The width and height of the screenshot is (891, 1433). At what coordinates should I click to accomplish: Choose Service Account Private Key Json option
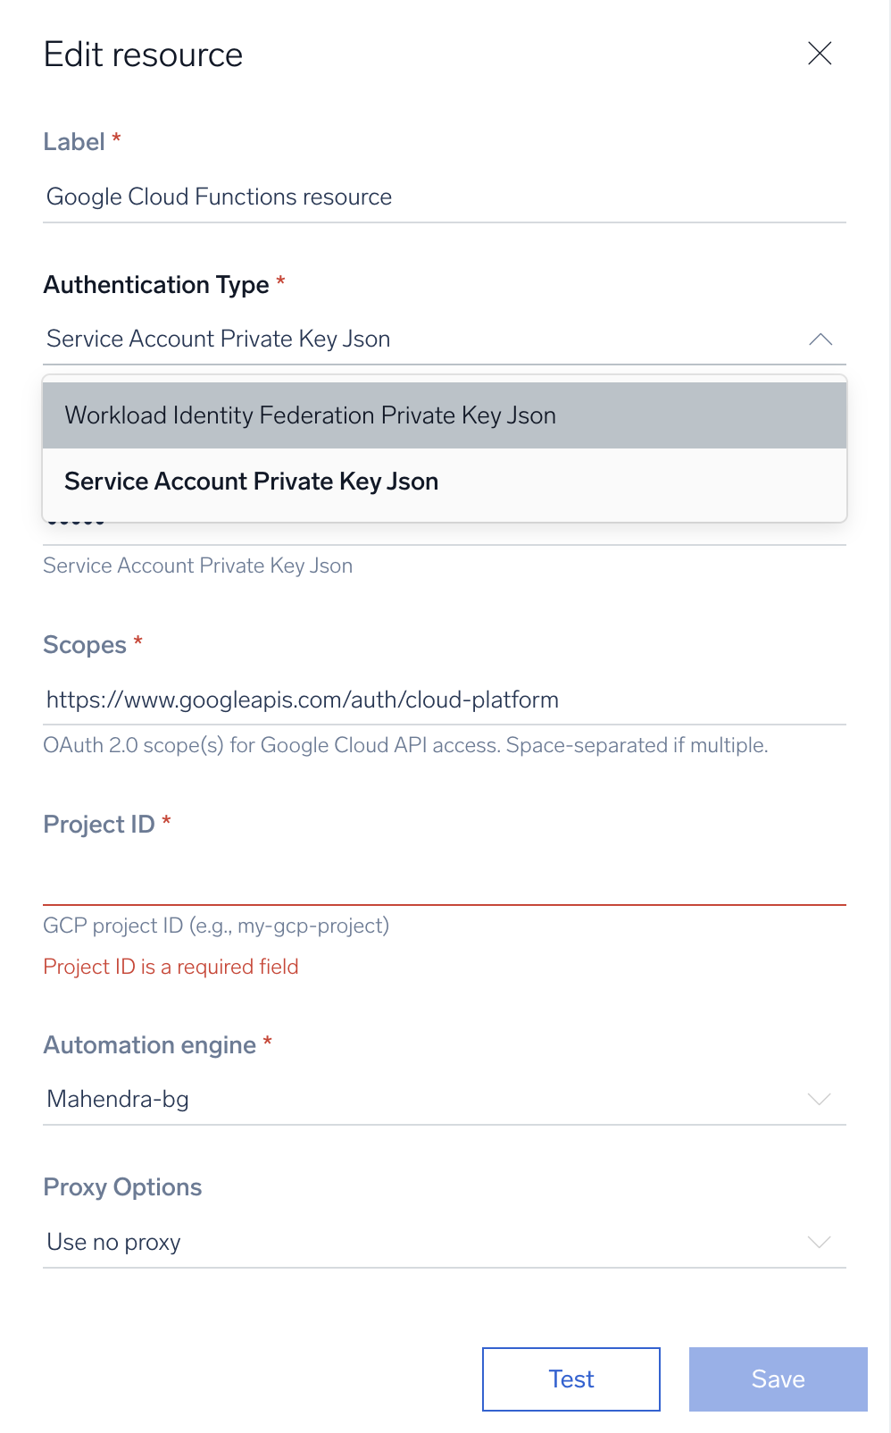pos(445,482)
